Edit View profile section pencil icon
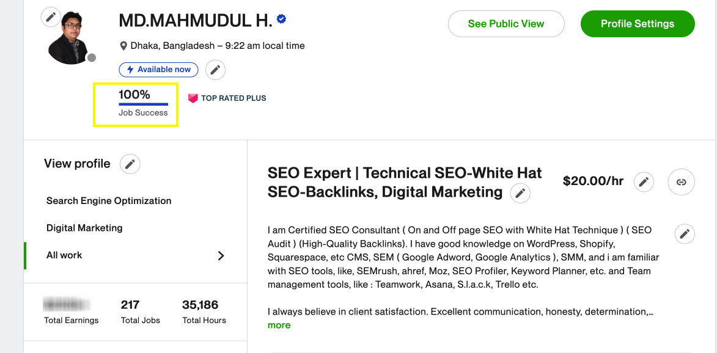This screenshot has height=353, width=717. 130,164
